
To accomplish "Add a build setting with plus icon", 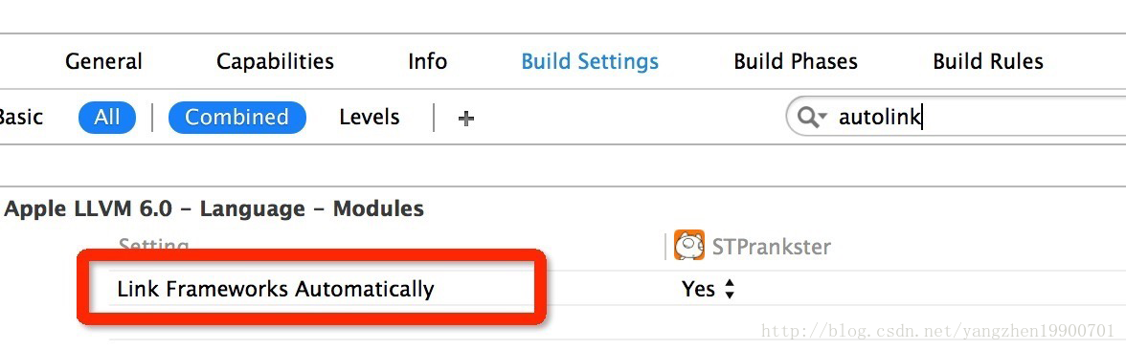I will click(466, 119).
